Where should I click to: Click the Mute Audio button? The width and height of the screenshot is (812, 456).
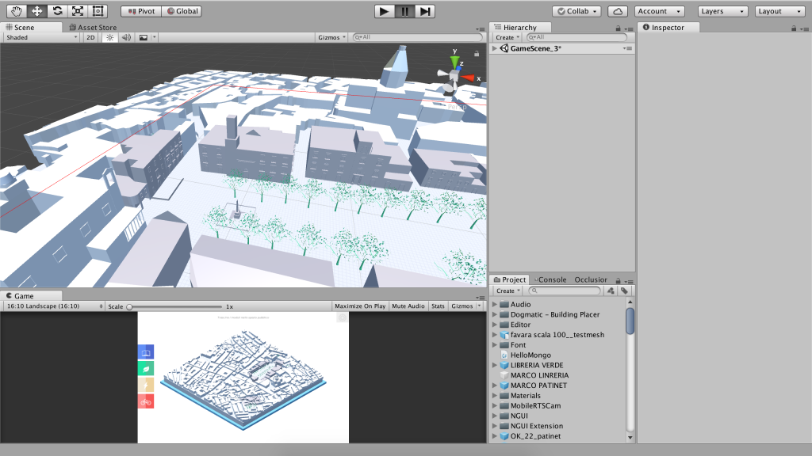point(408,306)
